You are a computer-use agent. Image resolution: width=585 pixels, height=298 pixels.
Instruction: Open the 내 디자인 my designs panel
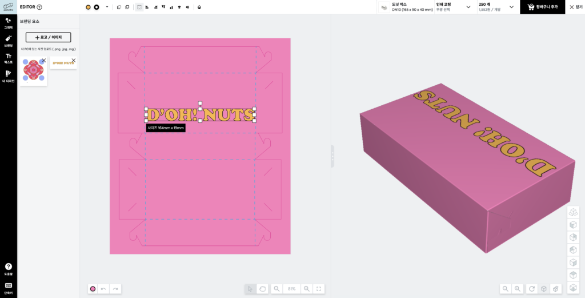tap(8, 76)
